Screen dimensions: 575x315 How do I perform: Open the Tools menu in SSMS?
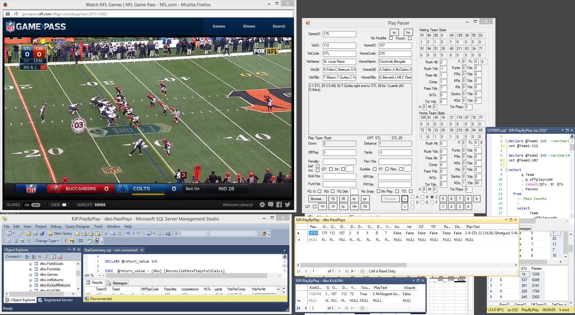tap(98, 226)
